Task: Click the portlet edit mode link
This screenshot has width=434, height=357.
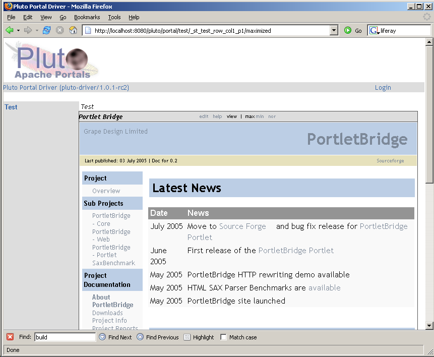Action: [x=204, y=116]
